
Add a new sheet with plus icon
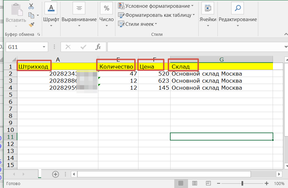56,174
